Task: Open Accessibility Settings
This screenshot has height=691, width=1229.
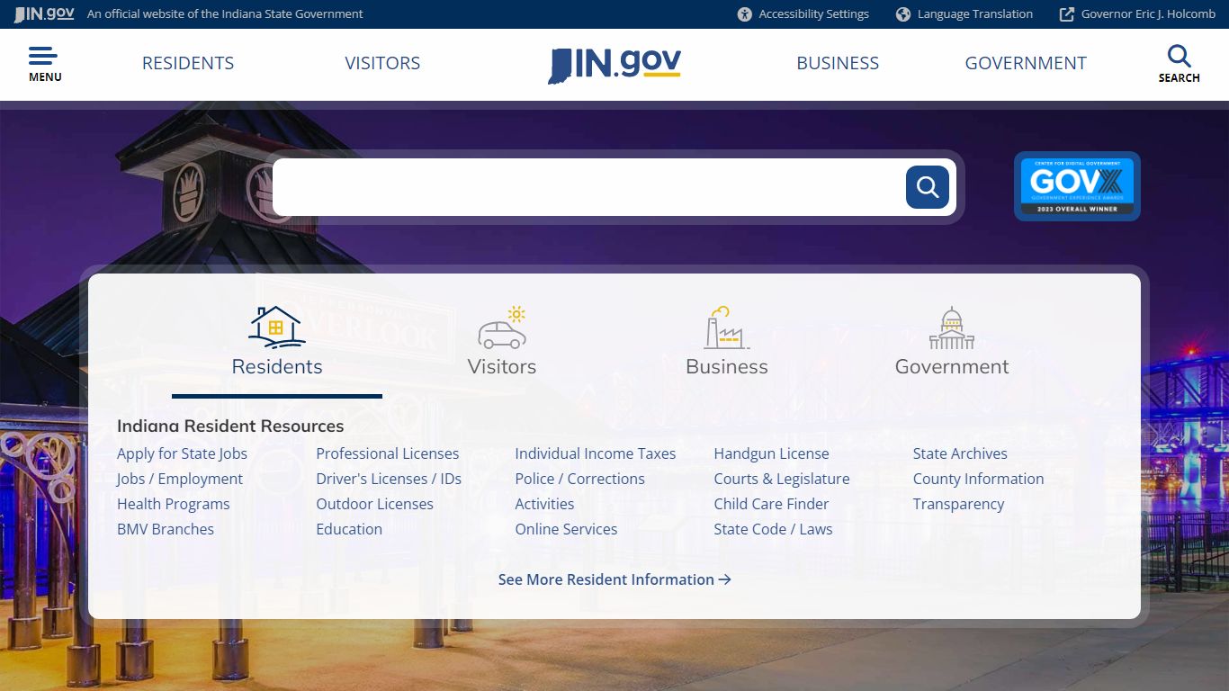Action: pyautogui.click(x=803, y=14)
